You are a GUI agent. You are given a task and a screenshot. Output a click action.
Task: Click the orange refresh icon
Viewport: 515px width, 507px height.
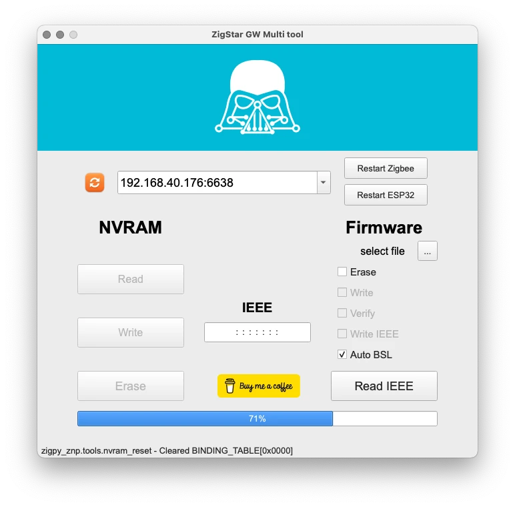click(95, 183)
